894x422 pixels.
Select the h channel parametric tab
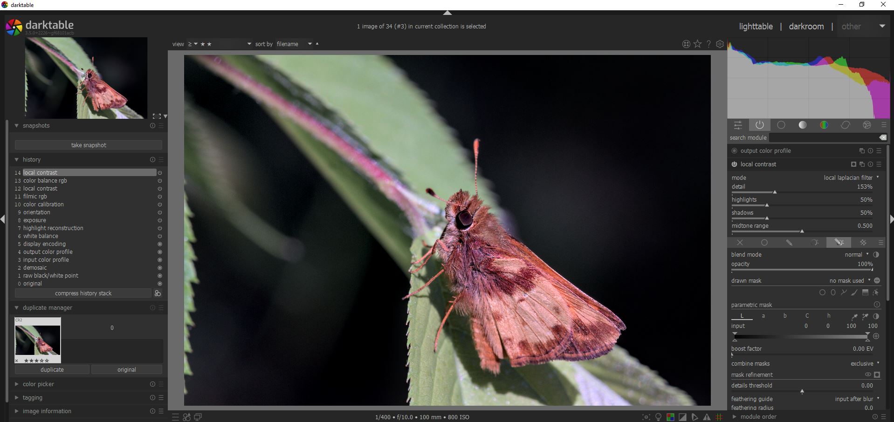tap(829, 316)
